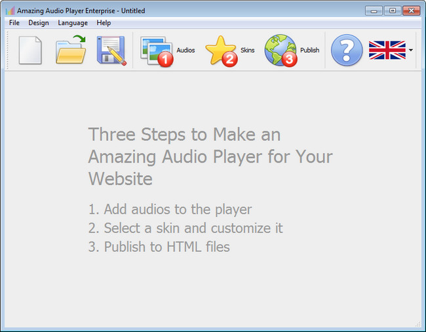The width and height of the screenshot is (426, 332).
Task: Open the Help menu
Action: pos(104,23)
